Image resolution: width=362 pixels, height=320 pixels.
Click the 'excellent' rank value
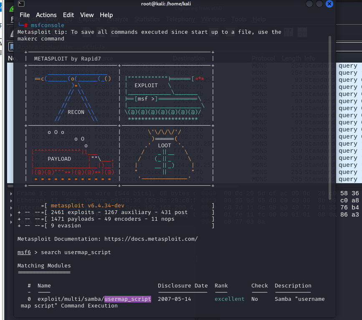point(230,299)
